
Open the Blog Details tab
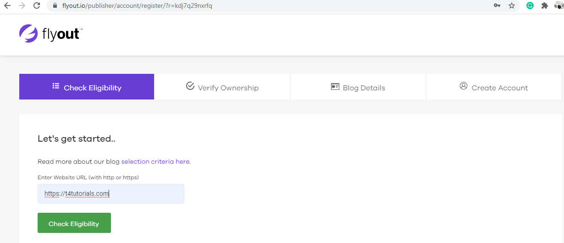[x=358, y=87]
